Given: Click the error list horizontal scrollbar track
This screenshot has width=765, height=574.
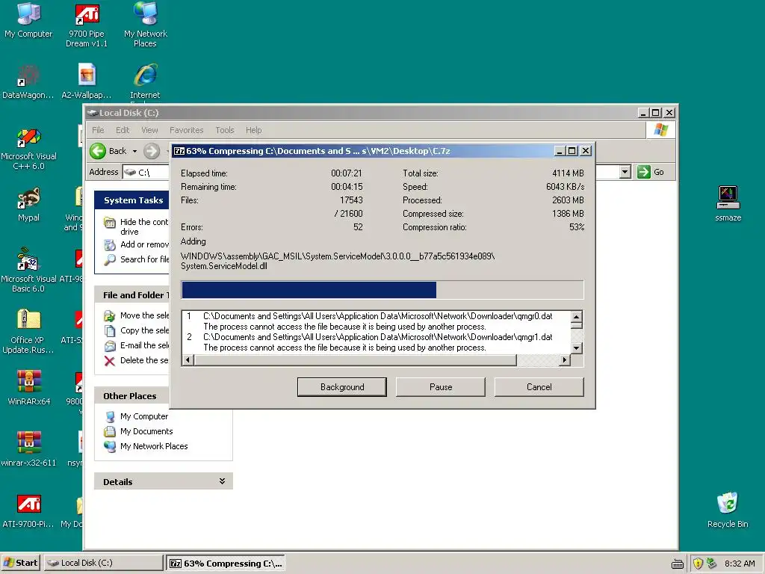Looking at the screenshot, I should 537,360.
